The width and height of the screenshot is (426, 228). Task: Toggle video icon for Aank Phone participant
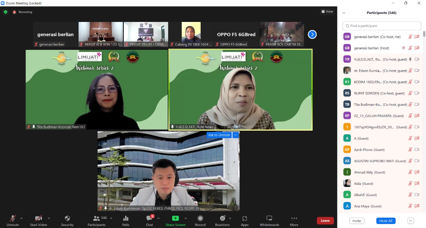pyautogui.click(x=417, y=150)
